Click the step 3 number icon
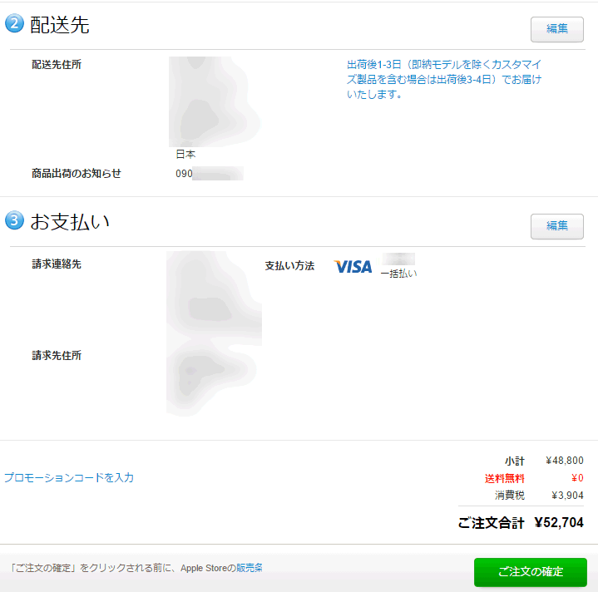Image resolution: width=598 pixels, height=592 pixels. coord(14,220)
